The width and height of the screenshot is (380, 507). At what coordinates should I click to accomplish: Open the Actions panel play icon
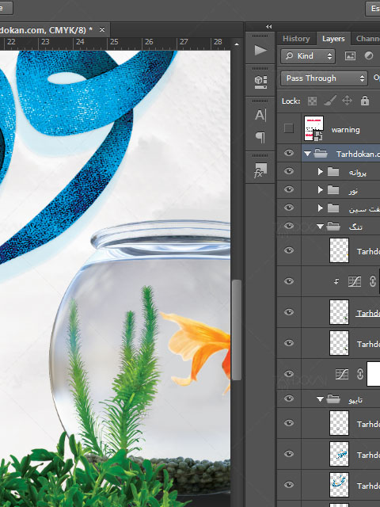pyautogui.click(x=260, y=50)
